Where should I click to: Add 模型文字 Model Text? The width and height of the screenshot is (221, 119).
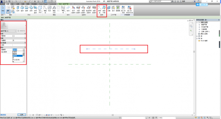pyautogui.click(x=54, y=10)
